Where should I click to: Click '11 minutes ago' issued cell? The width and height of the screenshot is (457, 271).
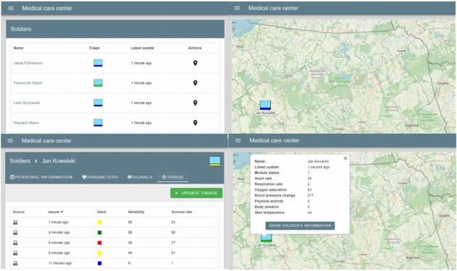[x=59, y=263]
